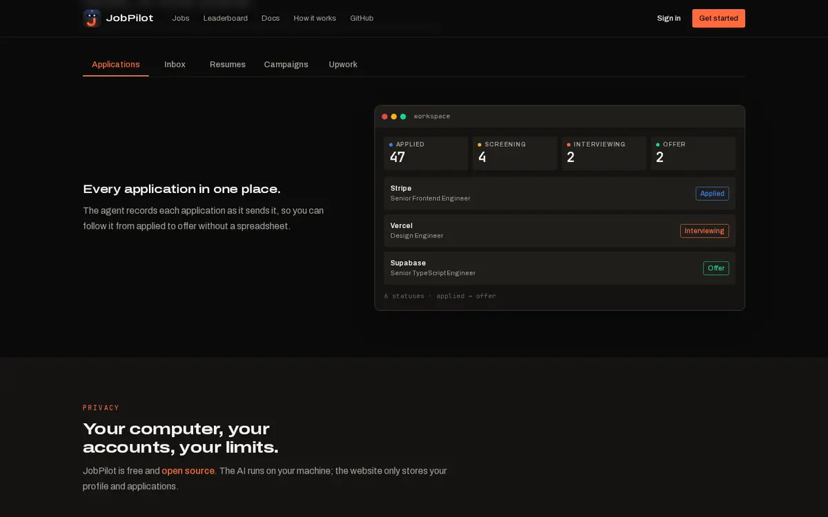This screenshot has width=828, height=517.
Task: Click the JobPilot brand name
Action: [130, 19]
